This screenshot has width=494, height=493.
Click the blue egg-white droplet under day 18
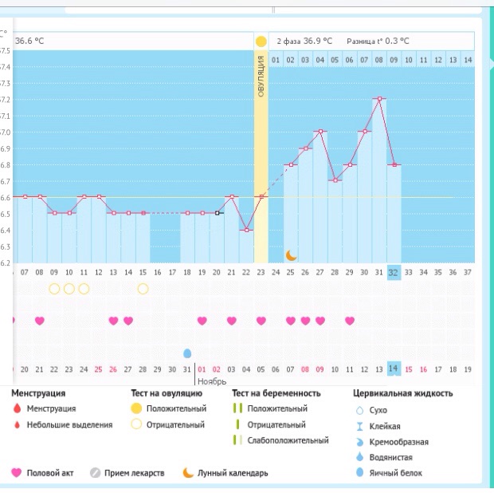tap(187, 353)
